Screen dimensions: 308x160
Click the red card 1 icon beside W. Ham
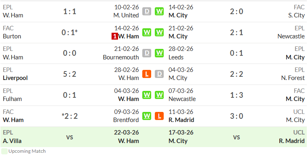pyautogui.click(x=115, y=36)
